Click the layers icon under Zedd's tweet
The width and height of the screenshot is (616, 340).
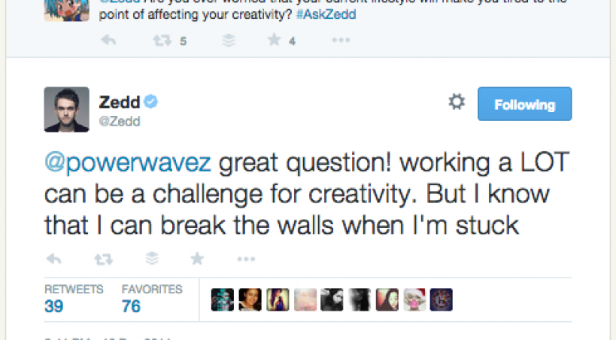[152, 259]
